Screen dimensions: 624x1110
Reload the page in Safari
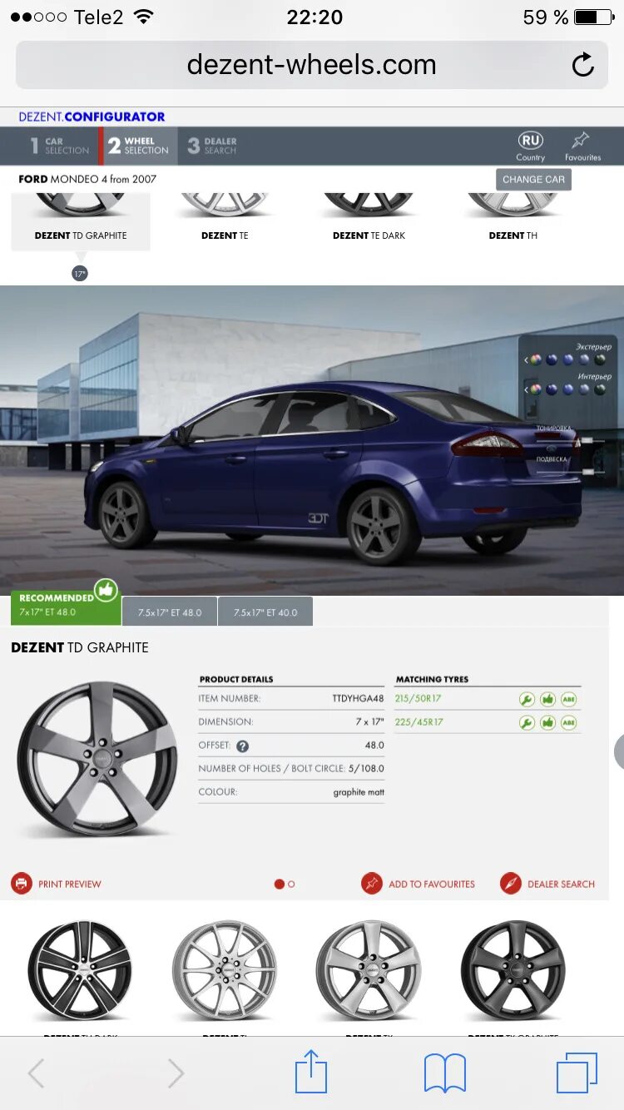click(x=583, y=65)
